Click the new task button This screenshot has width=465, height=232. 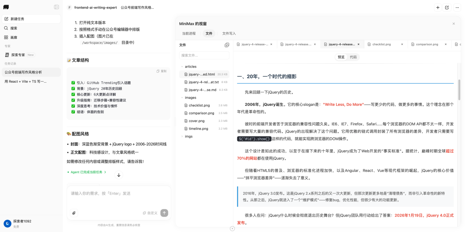[x=31, y=19]
